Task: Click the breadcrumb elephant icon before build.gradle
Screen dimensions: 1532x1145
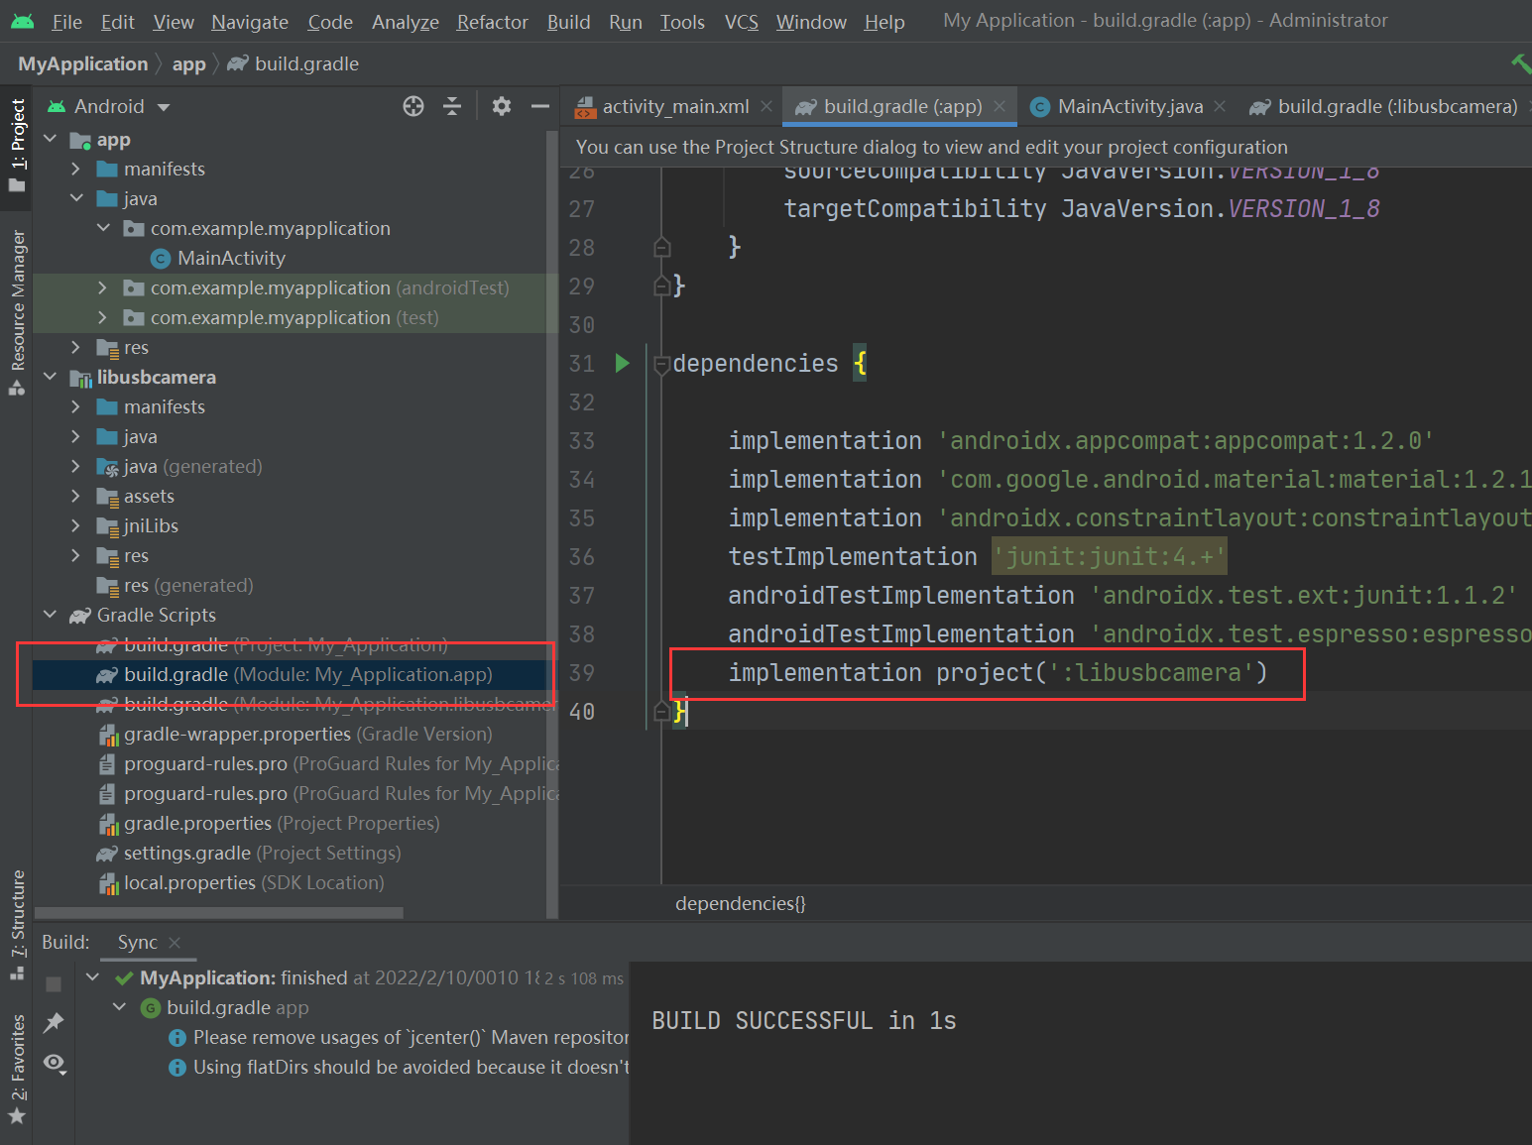Action: click(238, 63)
